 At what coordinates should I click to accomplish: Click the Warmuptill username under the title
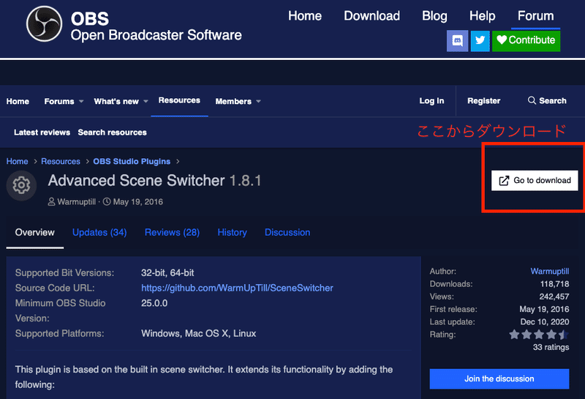coord(77,202)
